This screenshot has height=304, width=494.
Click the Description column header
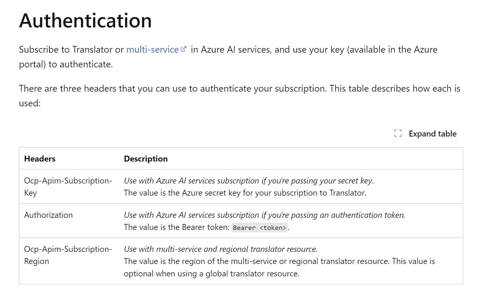pos(146,159)
